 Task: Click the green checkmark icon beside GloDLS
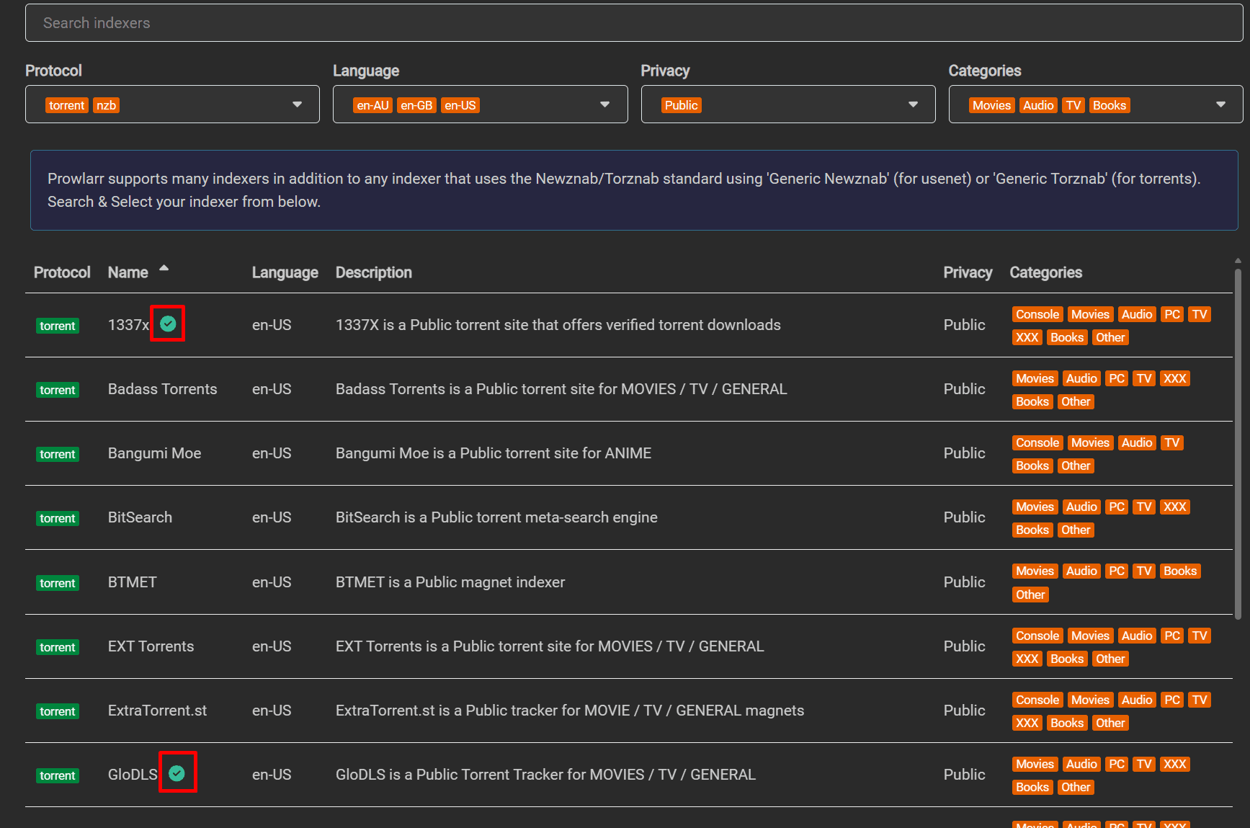click(177, 773)
